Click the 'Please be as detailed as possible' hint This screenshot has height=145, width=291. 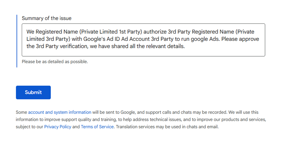pyautogui.click(x=55, y=62)
